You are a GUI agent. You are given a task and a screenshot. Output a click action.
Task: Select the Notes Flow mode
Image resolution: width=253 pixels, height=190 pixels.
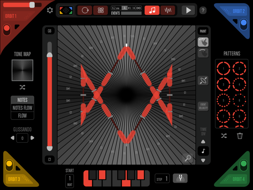[x=22, y=108]
